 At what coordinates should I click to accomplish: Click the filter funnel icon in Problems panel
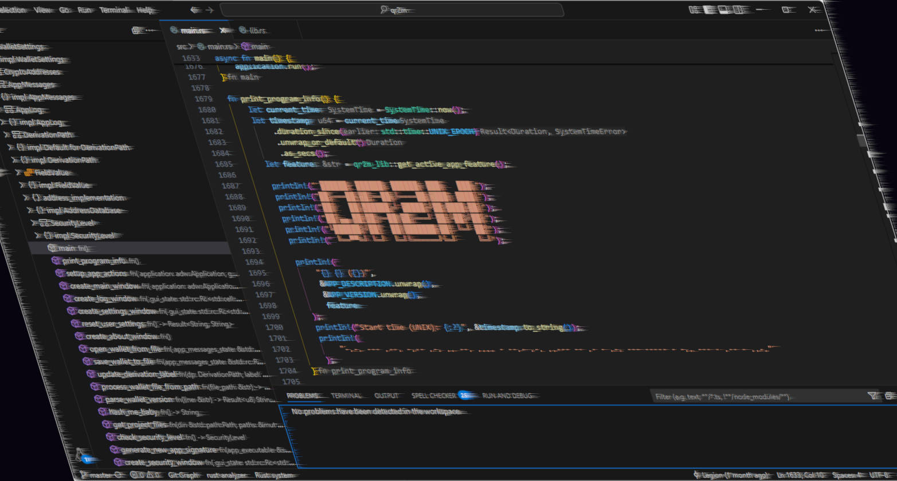point(872,396)
